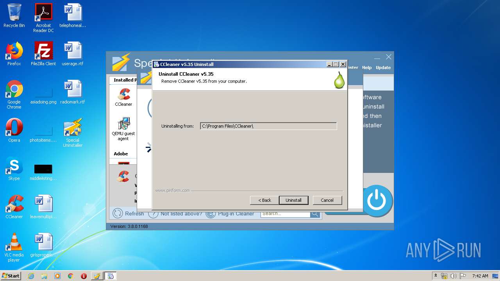
Task: Click the www.piriform.com text in dialog
Action: point(173,190)
